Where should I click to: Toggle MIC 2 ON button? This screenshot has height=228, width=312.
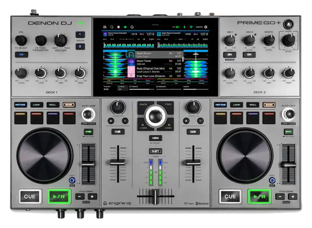tap(249, 55)
